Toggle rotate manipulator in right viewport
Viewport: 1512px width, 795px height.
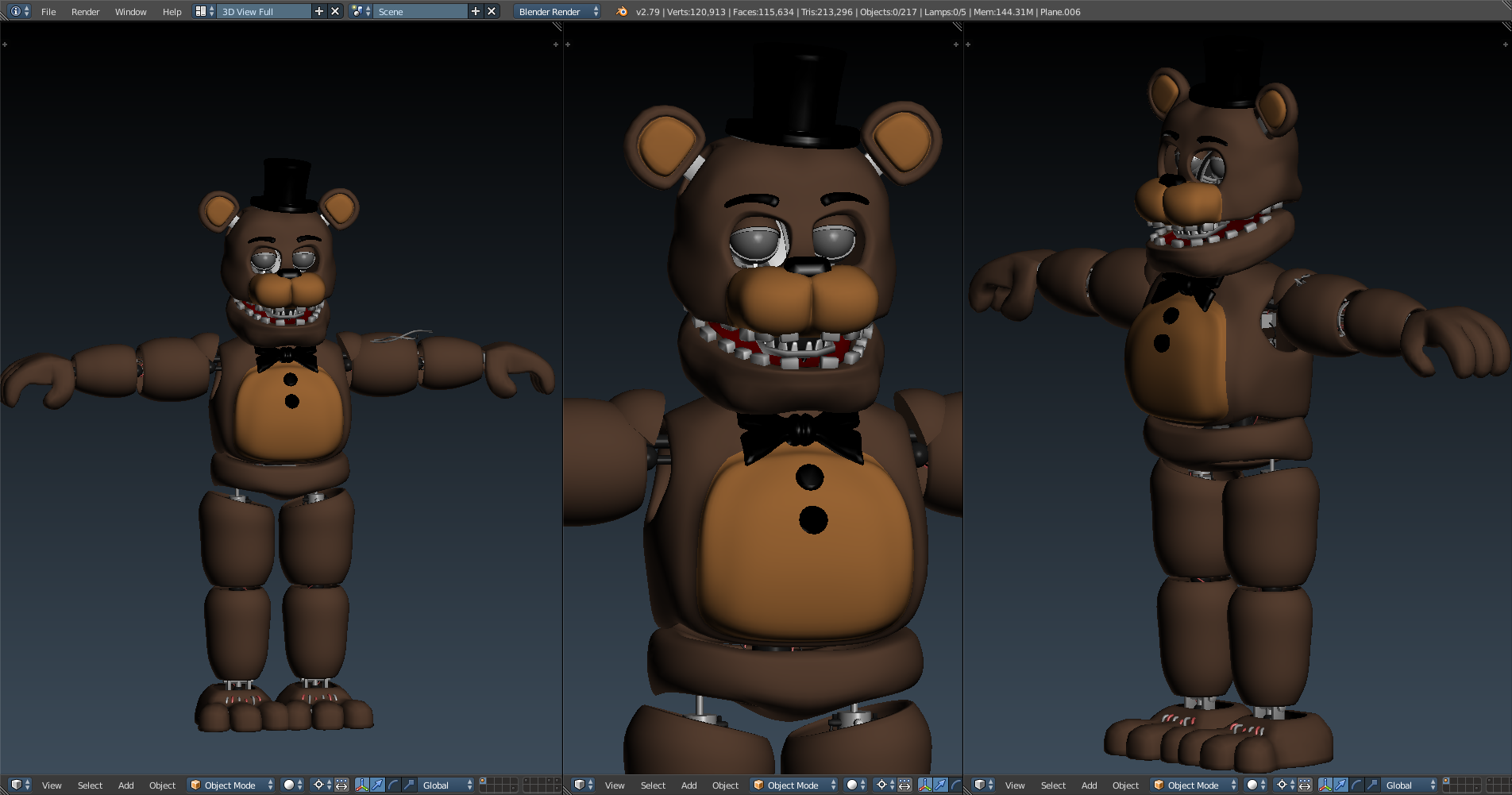[x=1356, y=785]
